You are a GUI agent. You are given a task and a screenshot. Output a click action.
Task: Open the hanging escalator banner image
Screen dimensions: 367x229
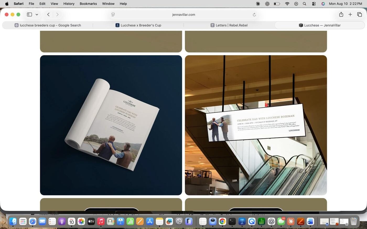pos(256,125)
